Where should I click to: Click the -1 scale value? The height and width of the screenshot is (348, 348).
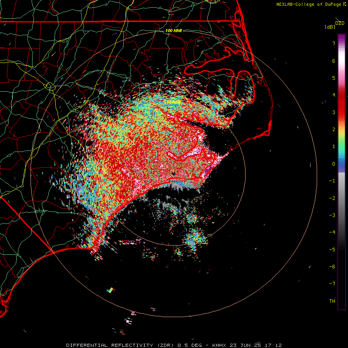click(x=332, y=181)
